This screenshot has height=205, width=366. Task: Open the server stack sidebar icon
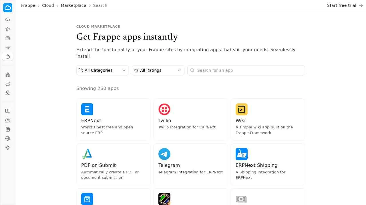(x=8, y=84)
